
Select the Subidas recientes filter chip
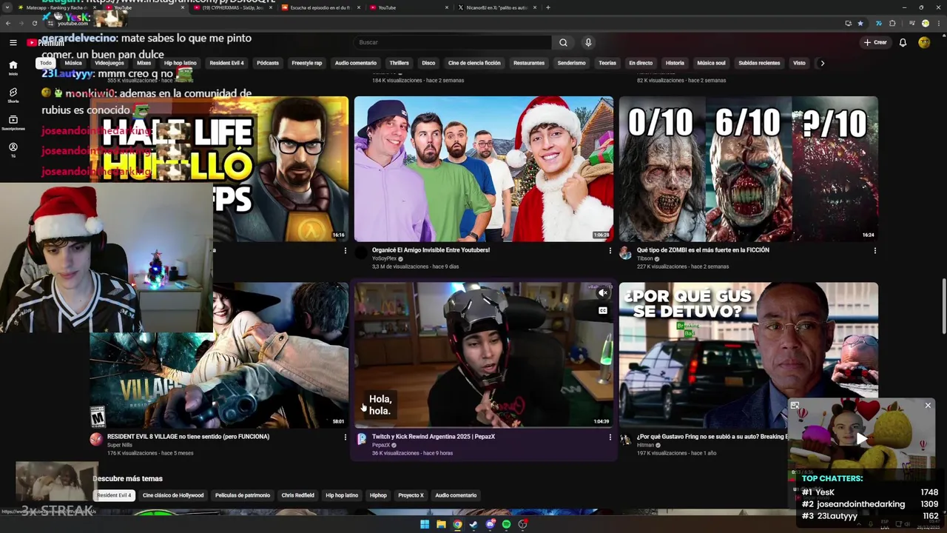click(759, 63)
